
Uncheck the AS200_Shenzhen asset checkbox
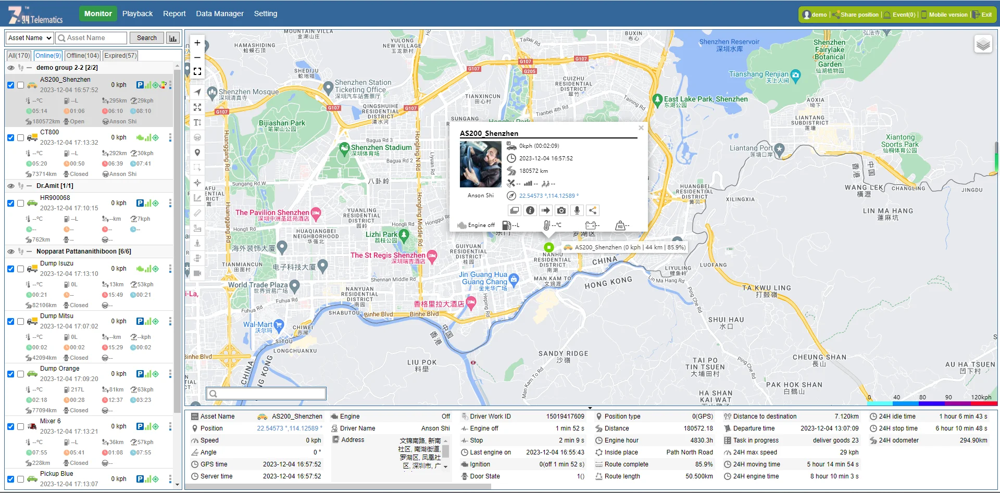[10, 85]
